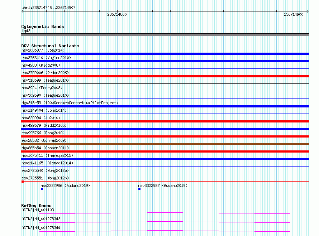The image size is (319, 236).
Task: Select variant esv2763410 (Vogler2010) label
Action: pyautogui.click(x=46, y=58)
